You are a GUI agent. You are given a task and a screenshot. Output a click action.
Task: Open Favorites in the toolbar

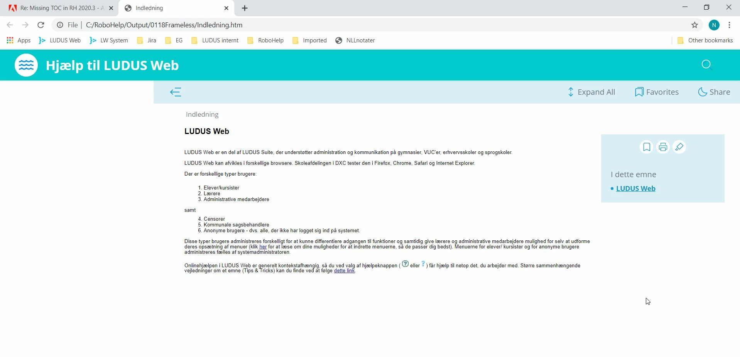[657, 92]
